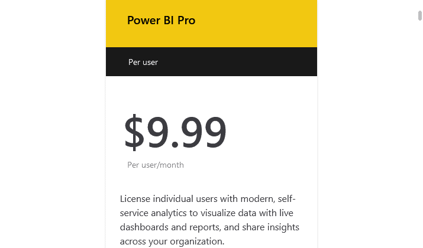
Task: Select the Per user label
Action: coord(143,62)
